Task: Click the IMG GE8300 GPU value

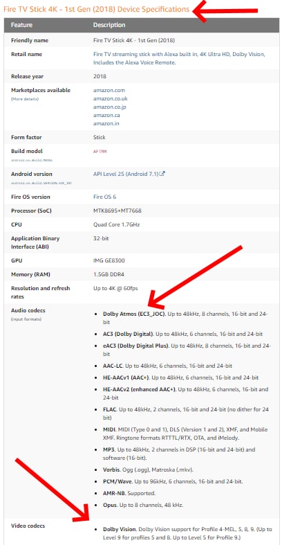Action: [109, 260]
